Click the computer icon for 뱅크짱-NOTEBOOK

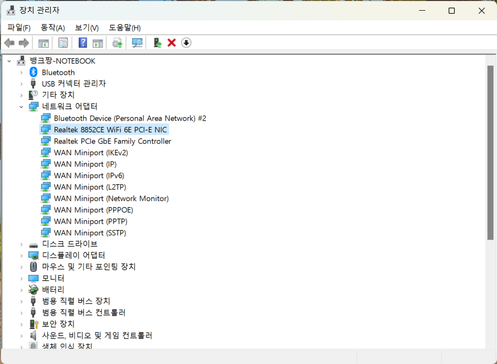[21, 61]
